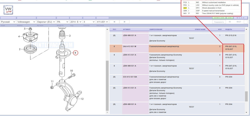Click the DEMO-VIN button
The height and width of the screenshot is (116, 250).
click(x=219, y=18)
